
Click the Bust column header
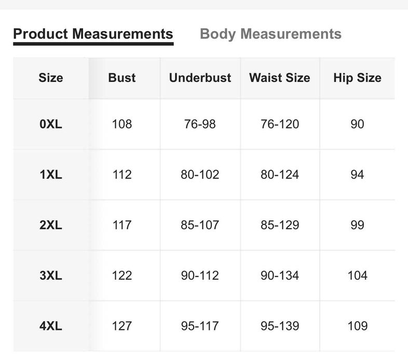click(122, 78)
